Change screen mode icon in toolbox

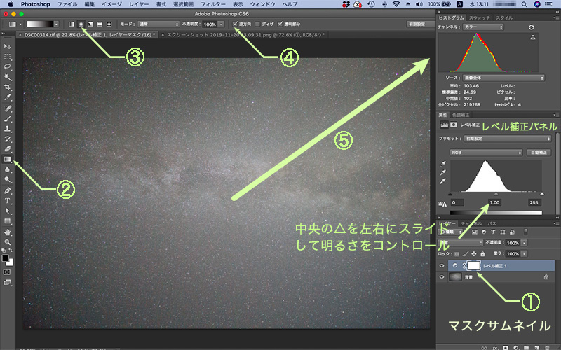pos(7,283)
